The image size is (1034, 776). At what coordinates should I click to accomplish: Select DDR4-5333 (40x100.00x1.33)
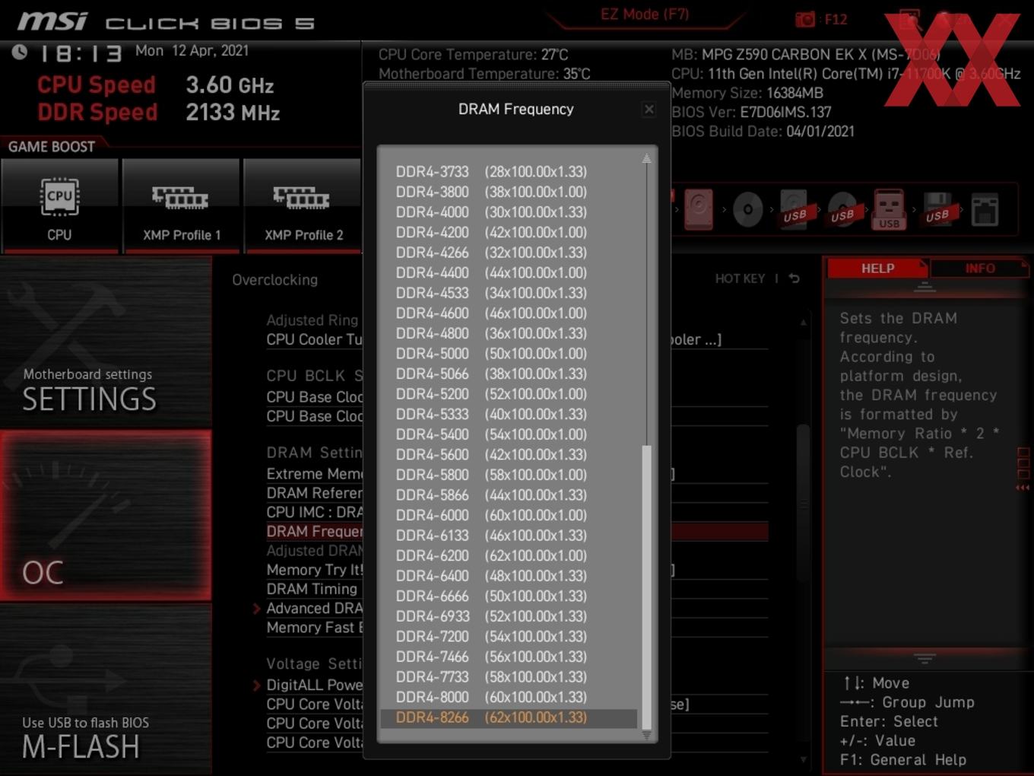[x=508, y=414]
